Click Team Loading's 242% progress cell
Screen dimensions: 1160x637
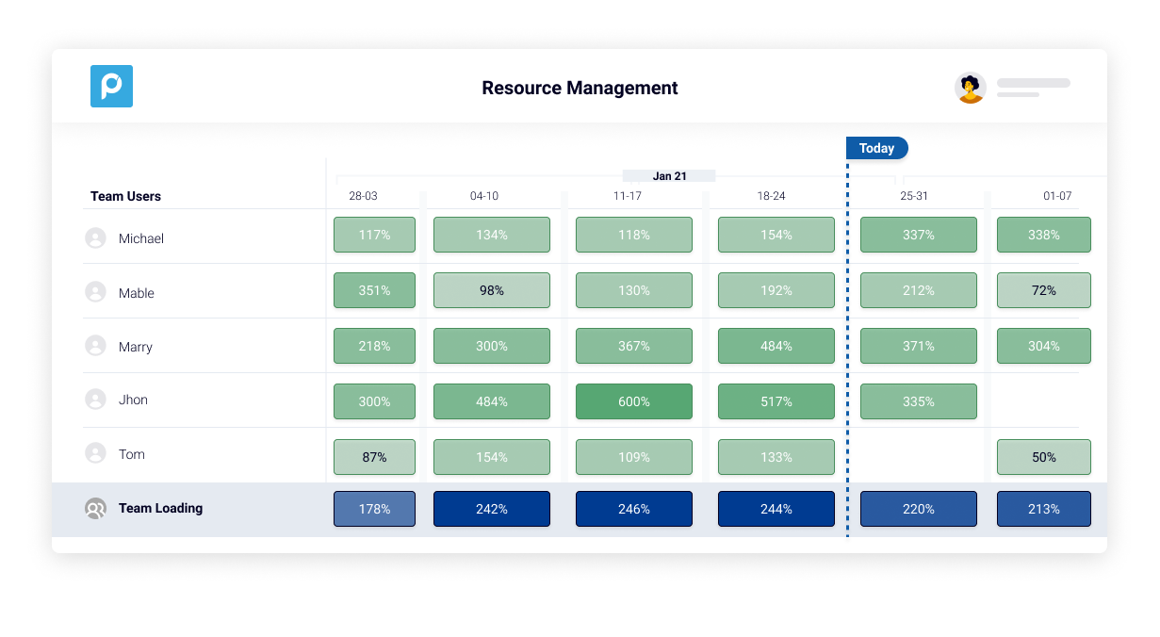491,508
